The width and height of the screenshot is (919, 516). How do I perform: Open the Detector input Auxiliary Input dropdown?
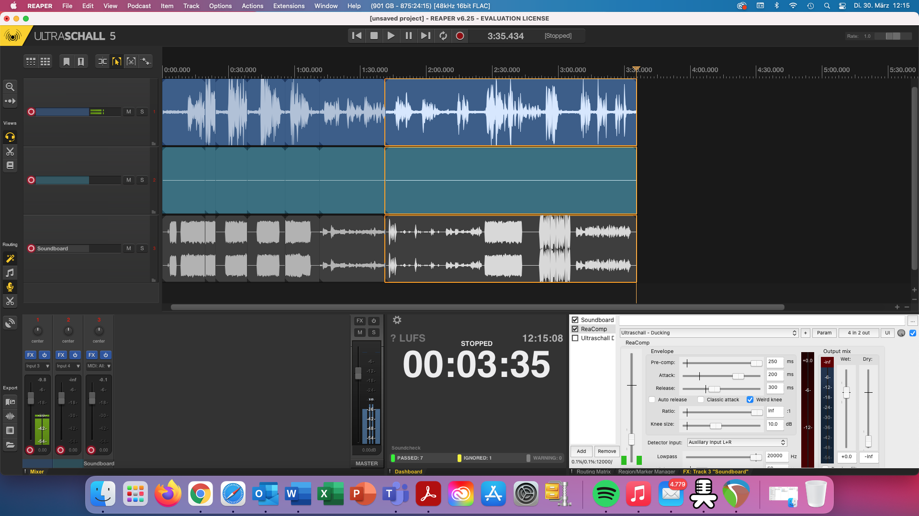pos(737,442)
